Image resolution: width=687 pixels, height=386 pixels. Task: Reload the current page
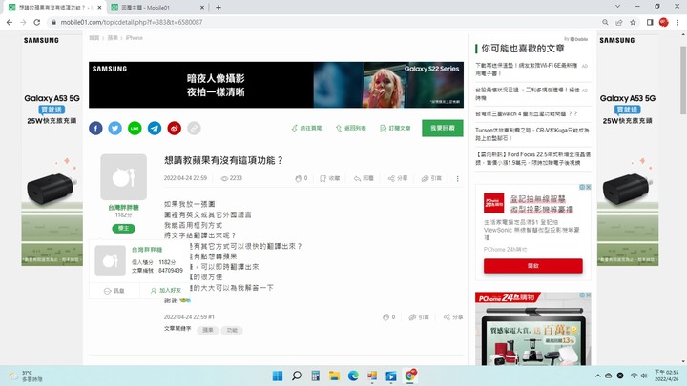(37, 22)
